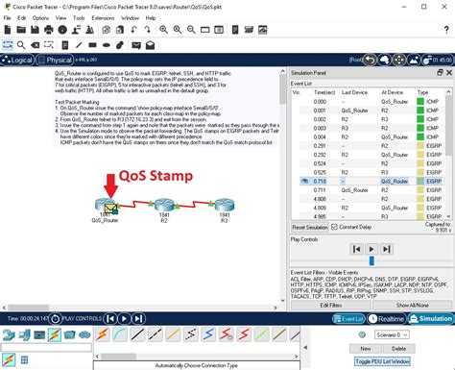Pick the Serial DCE cable with clock
The width and height of the screenshot is (455, 370).
[226, 334]
